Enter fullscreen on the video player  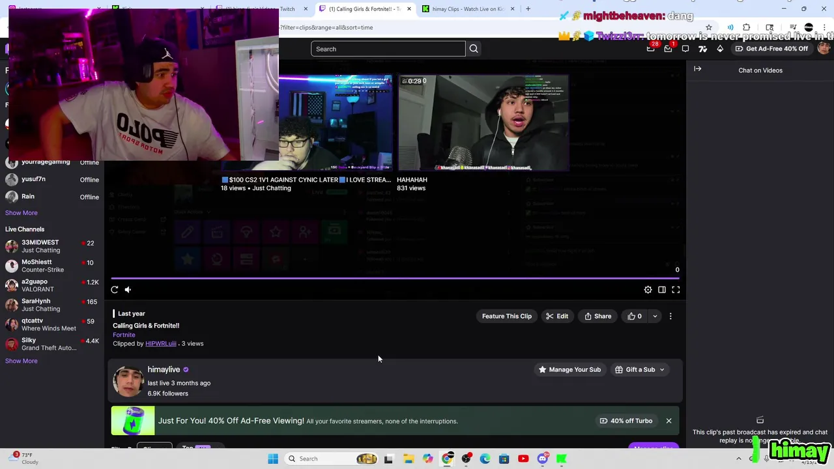tap(676, 290)
